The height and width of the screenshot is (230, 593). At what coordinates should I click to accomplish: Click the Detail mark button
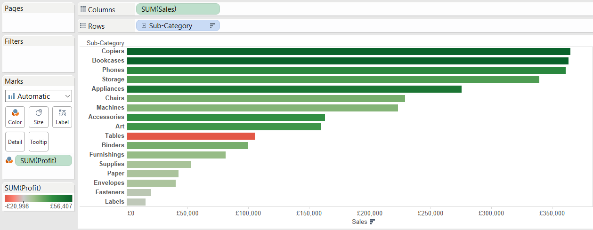(15, 142)
